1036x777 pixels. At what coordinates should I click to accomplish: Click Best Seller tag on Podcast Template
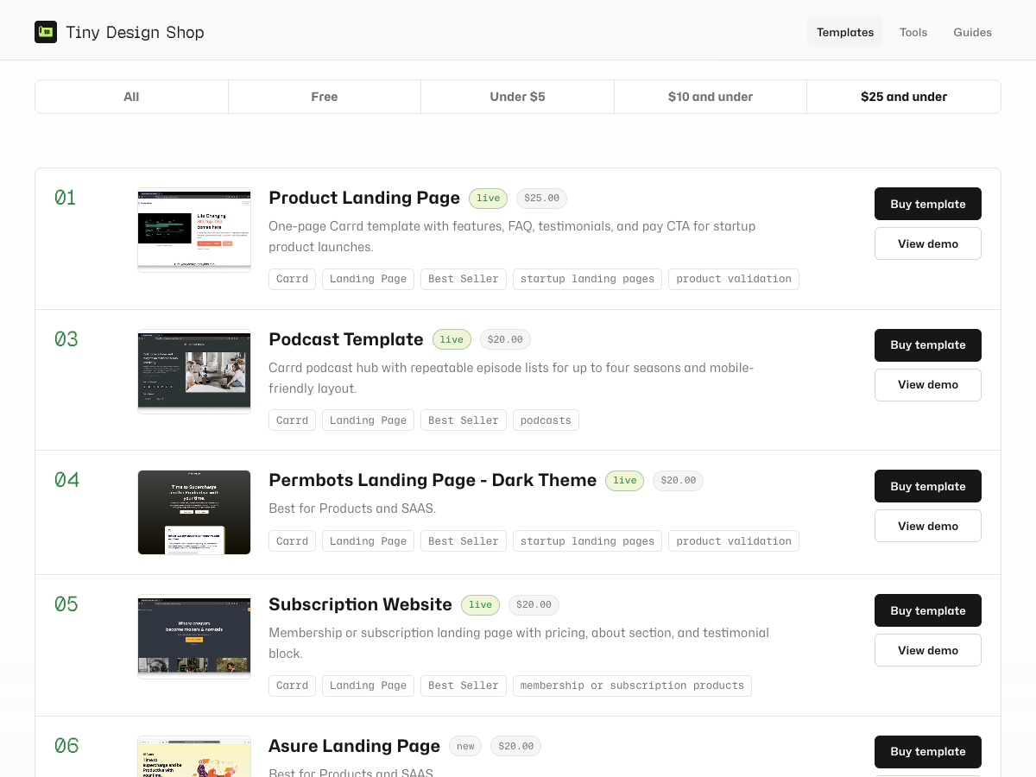[464, 420]
